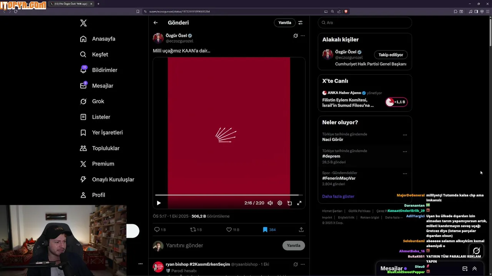The image size is (492, 276).
Task: Open reply filter settings icon in header
Action: click(x=301, y=23)
